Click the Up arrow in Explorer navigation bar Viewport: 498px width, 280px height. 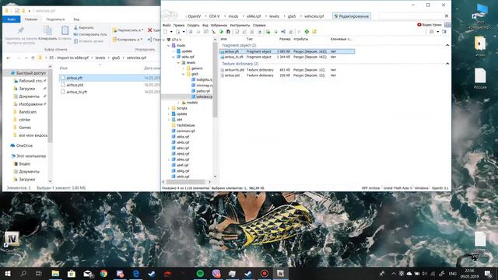click(x=33, y=58)
